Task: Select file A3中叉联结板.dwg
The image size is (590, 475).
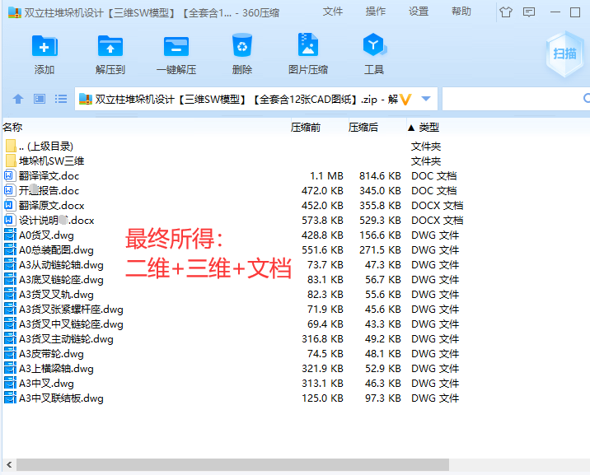Action: (x=61, y=398)
